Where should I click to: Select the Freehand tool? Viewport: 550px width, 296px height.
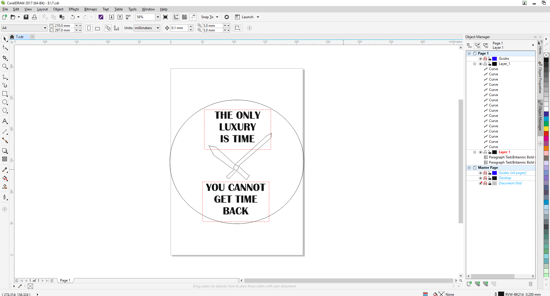tap(5, 77)
